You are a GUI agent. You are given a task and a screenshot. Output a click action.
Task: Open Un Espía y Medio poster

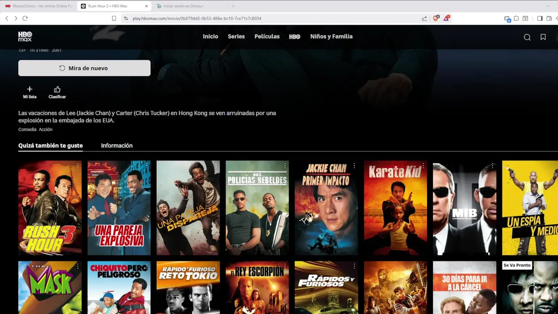[x=530, y=208]
